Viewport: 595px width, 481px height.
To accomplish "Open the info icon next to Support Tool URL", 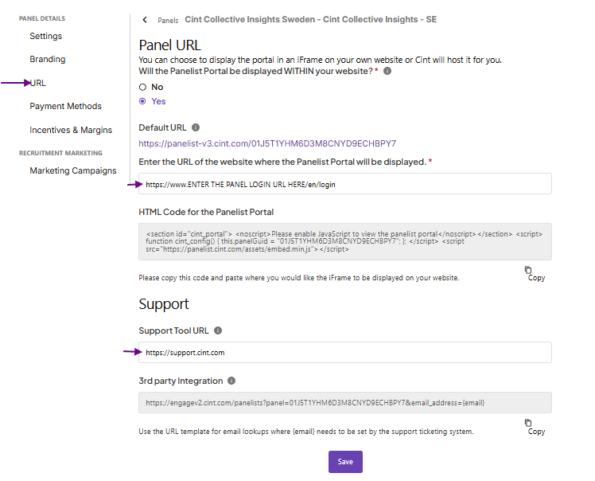I will pos(218,330).
